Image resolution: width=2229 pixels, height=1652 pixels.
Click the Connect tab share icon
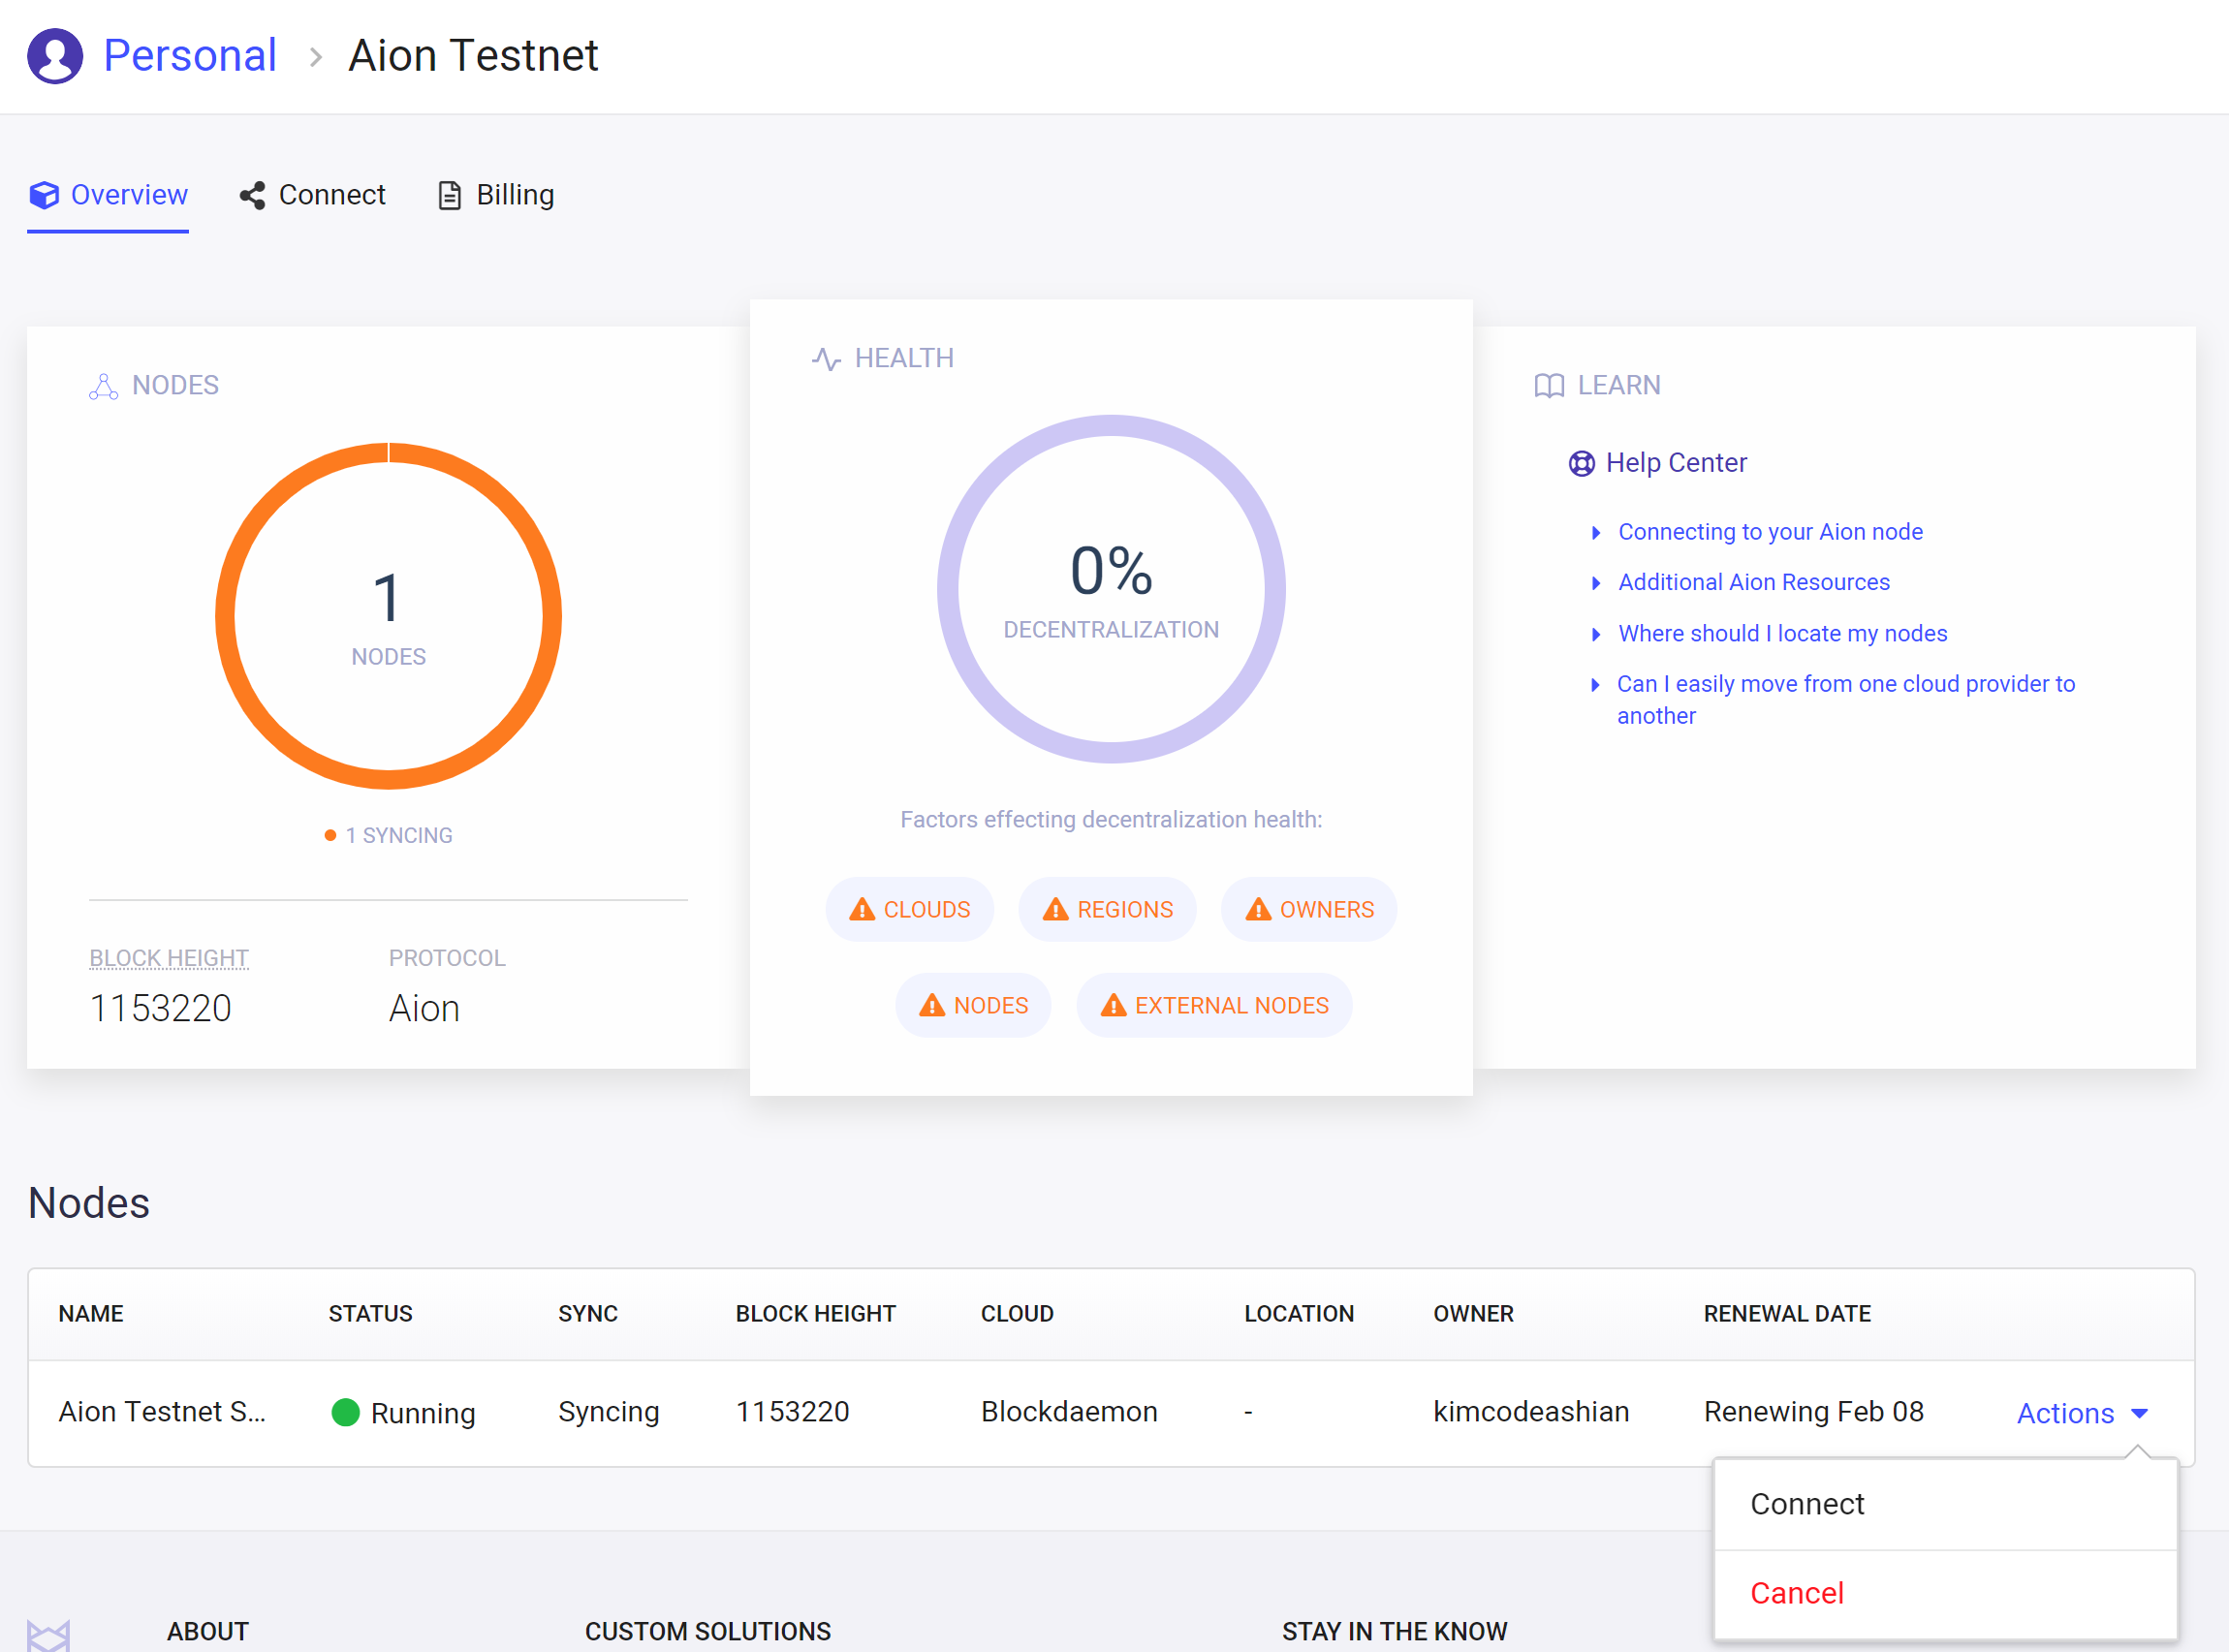(x=252, y=196)
